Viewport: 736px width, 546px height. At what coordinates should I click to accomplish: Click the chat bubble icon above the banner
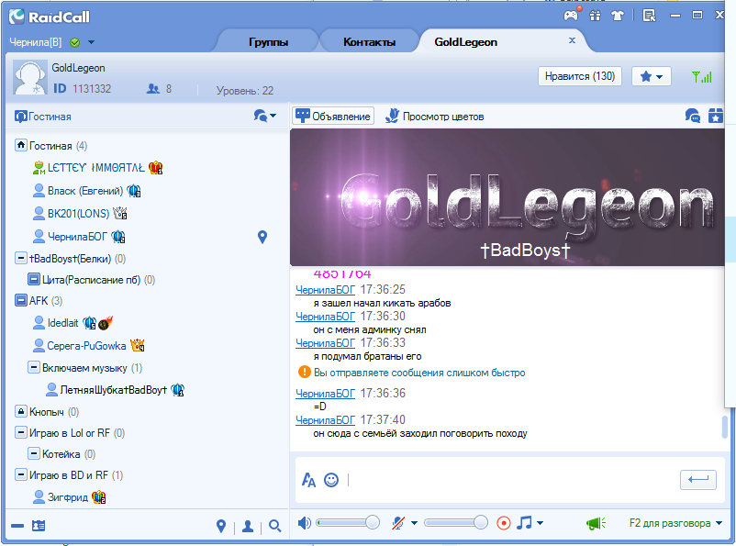point(692,116)
